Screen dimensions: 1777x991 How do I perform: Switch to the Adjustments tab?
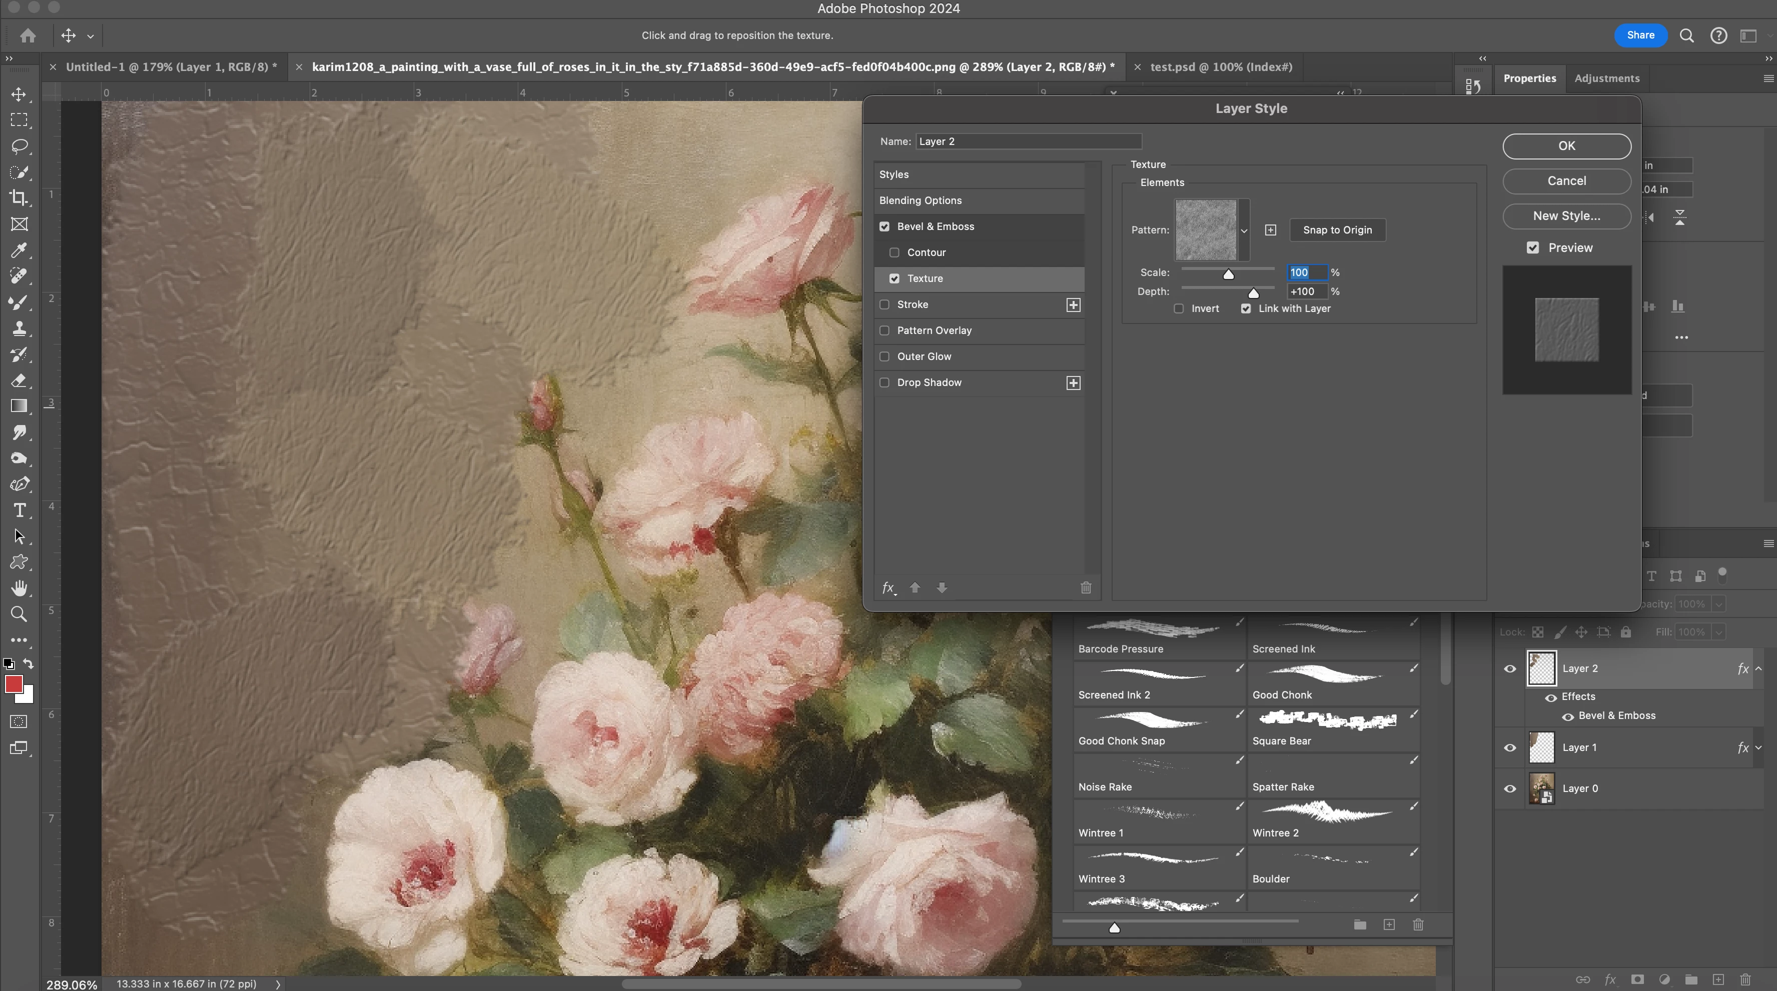1606,78
